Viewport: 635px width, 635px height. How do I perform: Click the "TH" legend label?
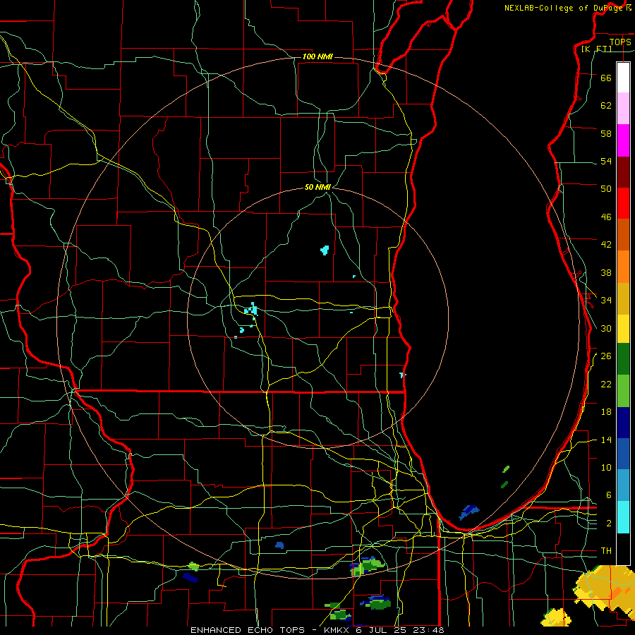pyautogui.click(x=606, y=551)
